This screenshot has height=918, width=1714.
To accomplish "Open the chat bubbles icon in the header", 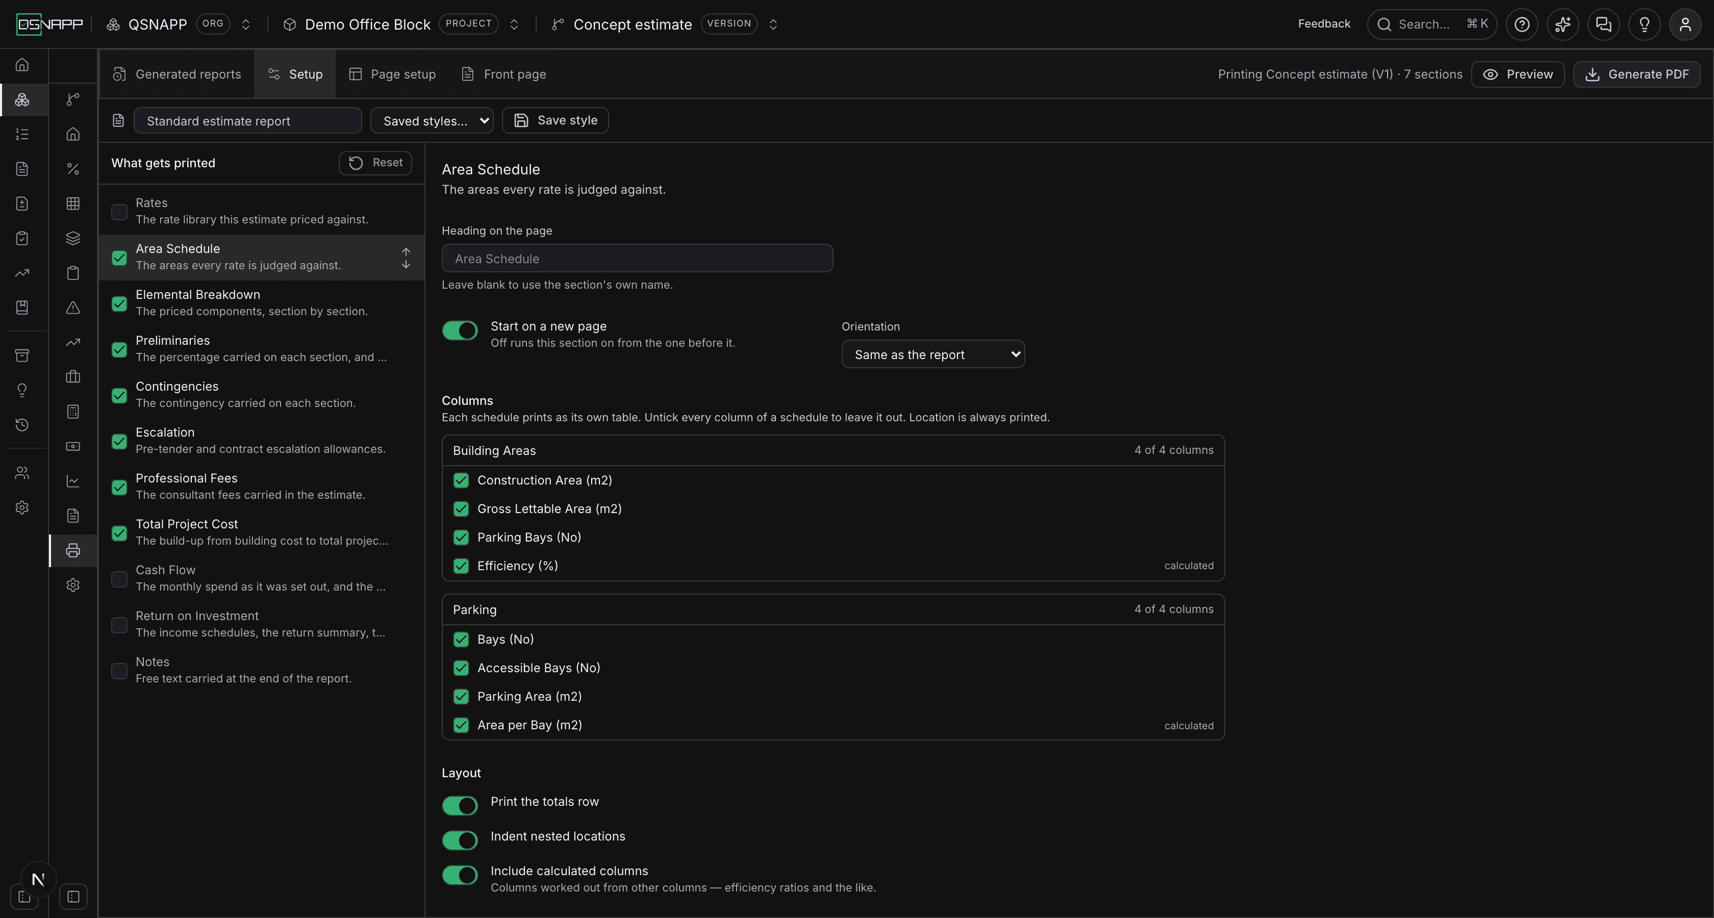I will coord(1603,24).
